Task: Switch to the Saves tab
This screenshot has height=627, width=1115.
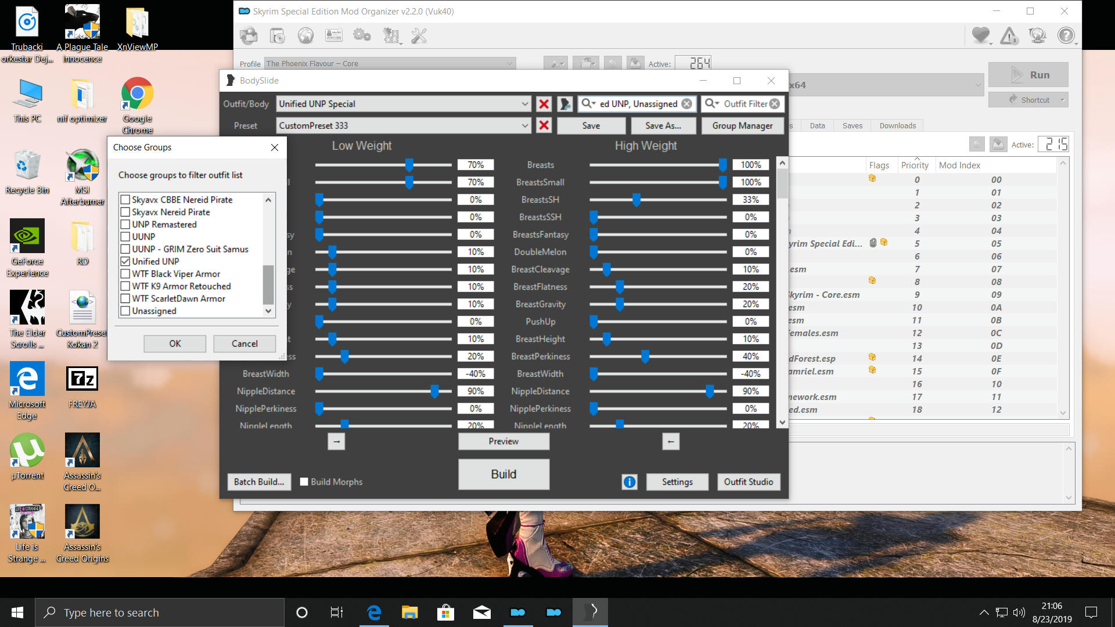Action: [x=852, y=125]
